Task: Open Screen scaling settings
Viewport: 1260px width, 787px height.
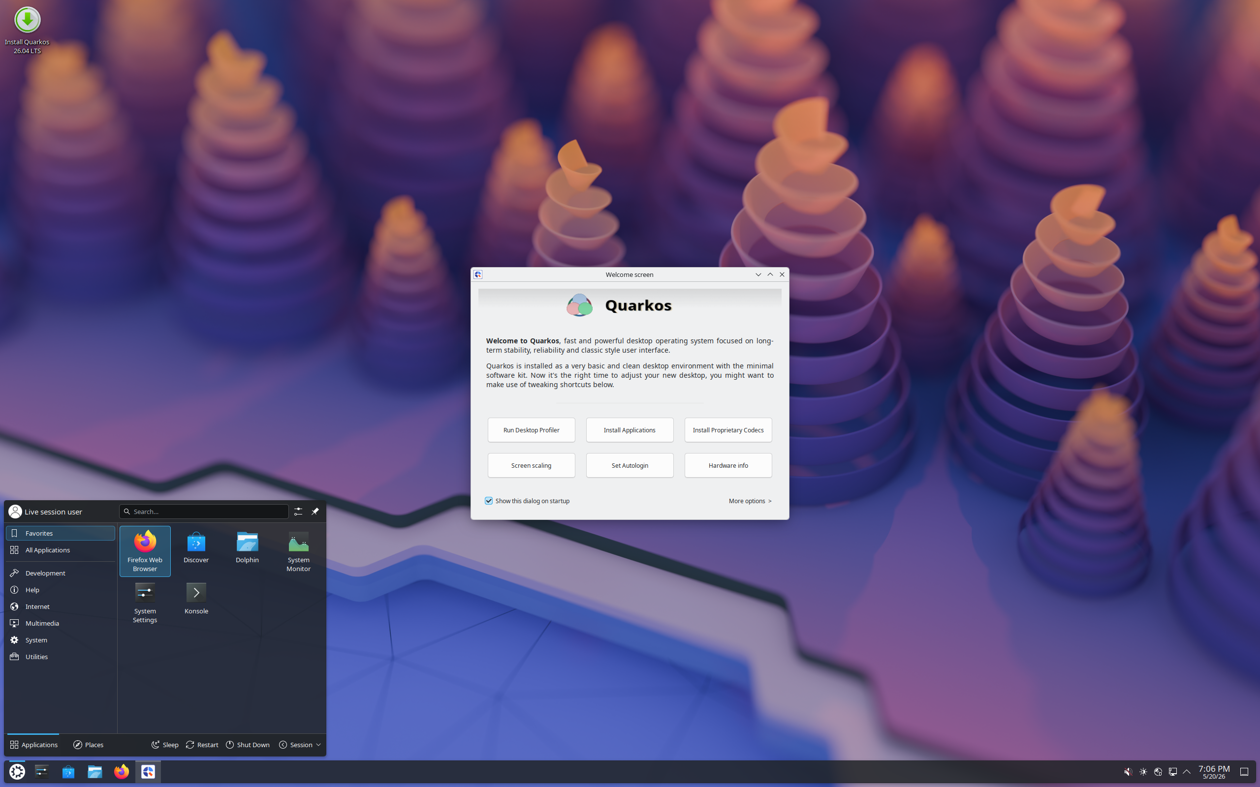Action: (531, 465)
